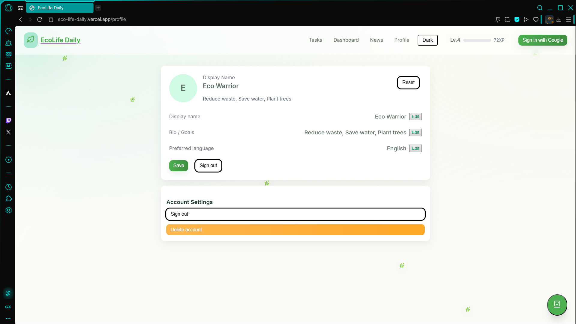
Task: Open sidebar settings gear icon
Action: pos(8,210)
